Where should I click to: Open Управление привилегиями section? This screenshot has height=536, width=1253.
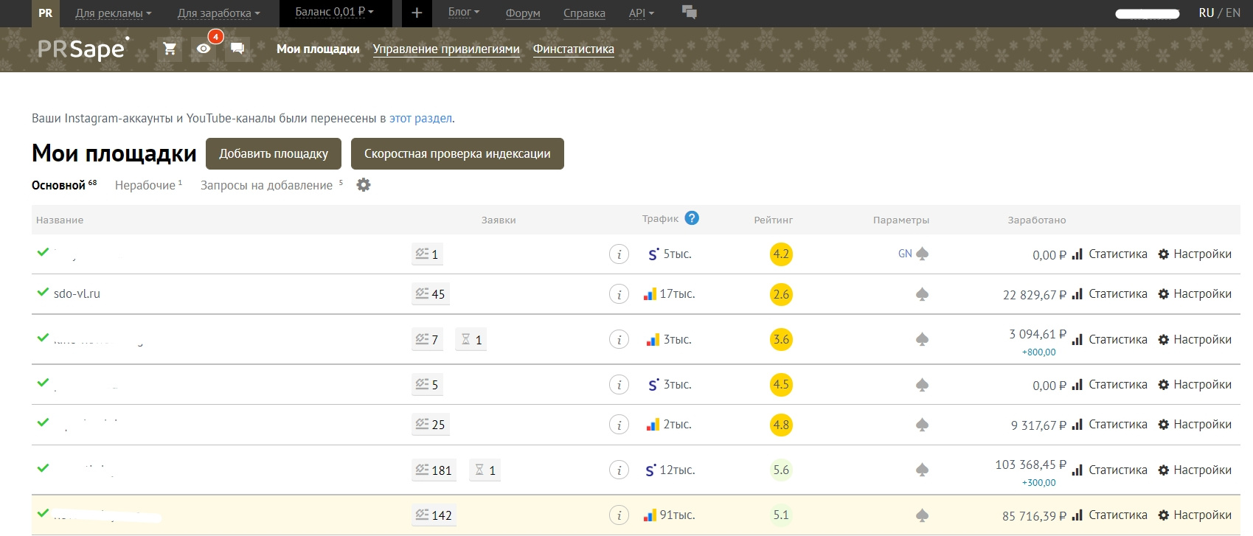coord(446,49)
